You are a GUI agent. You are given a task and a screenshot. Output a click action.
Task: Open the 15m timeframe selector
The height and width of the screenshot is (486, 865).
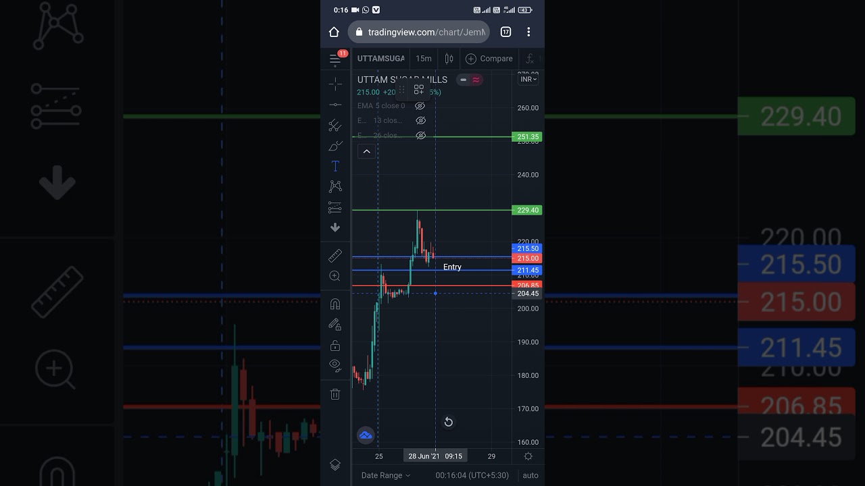tap(424, 59)
